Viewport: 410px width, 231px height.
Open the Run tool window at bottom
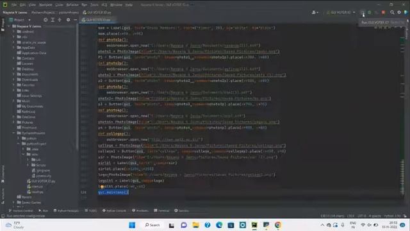pos(44,210)
